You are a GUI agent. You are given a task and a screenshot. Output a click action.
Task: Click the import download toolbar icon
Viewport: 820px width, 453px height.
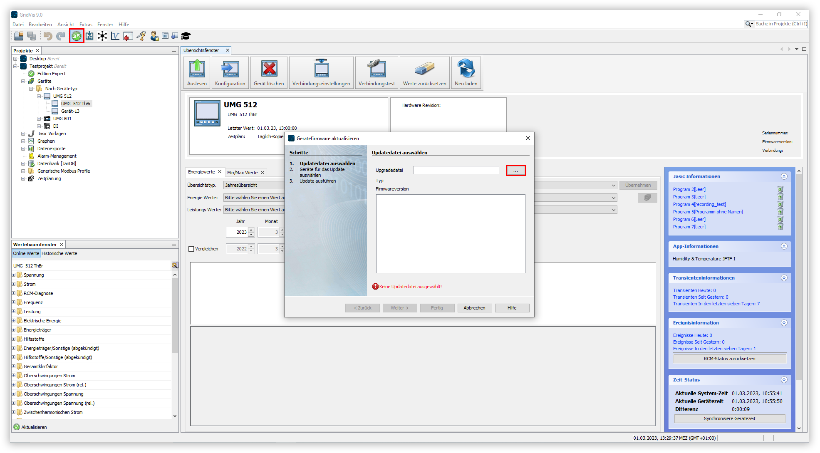point(89,36)
